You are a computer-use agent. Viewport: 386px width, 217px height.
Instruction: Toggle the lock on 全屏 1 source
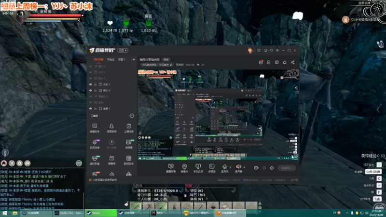(96, 108)
